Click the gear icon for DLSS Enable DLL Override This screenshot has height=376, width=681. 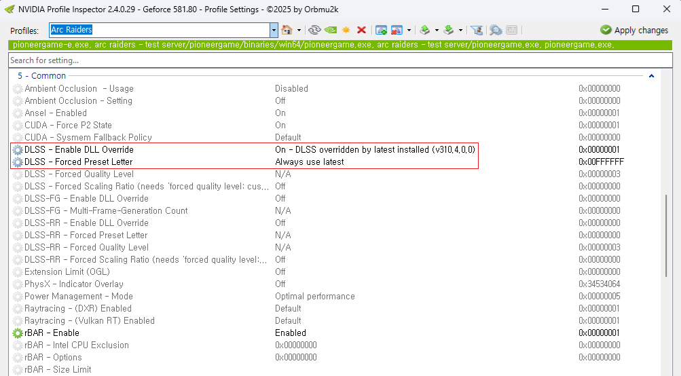18,150
